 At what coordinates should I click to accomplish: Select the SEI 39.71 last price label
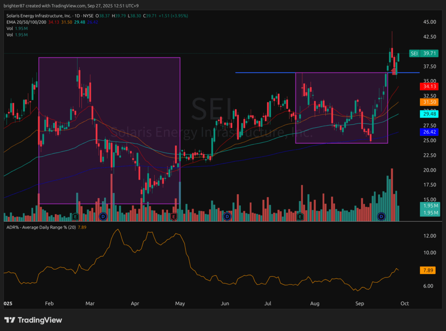[423, 54]
